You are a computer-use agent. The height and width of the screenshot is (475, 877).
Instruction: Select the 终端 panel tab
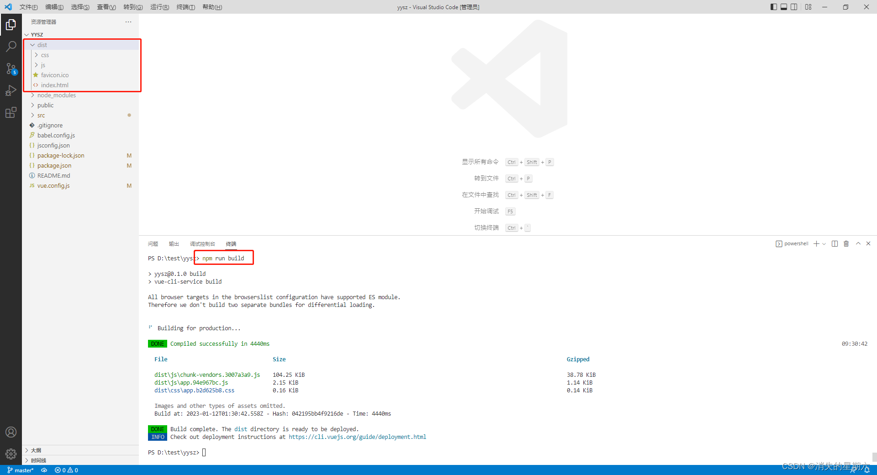tap(231, 244)
